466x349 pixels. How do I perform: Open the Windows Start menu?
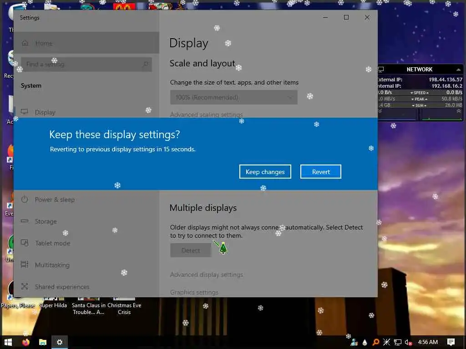8,342
